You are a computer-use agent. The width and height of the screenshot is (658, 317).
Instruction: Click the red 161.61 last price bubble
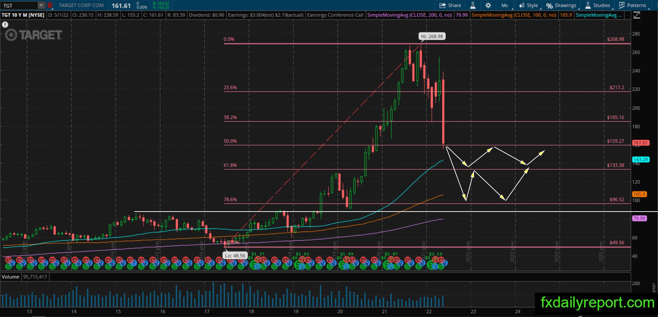(x=640, y=143)
